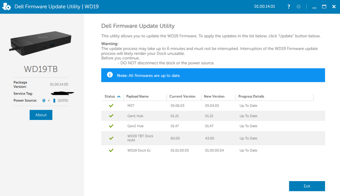Screen dimensions: 340x196
Task: Click the battery power source icon
Action: 54,101
